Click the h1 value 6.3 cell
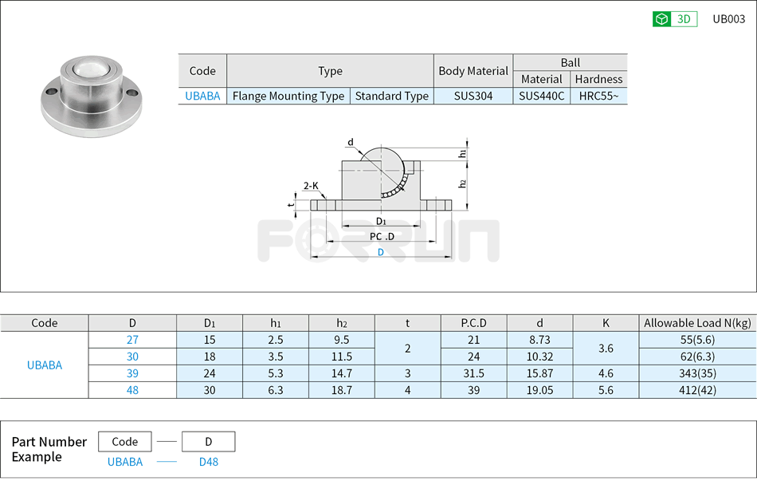 (276, 390)
